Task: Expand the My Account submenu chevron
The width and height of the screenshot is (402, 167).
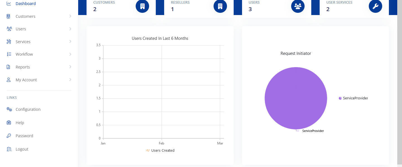Action: click(x=70, y=80)
